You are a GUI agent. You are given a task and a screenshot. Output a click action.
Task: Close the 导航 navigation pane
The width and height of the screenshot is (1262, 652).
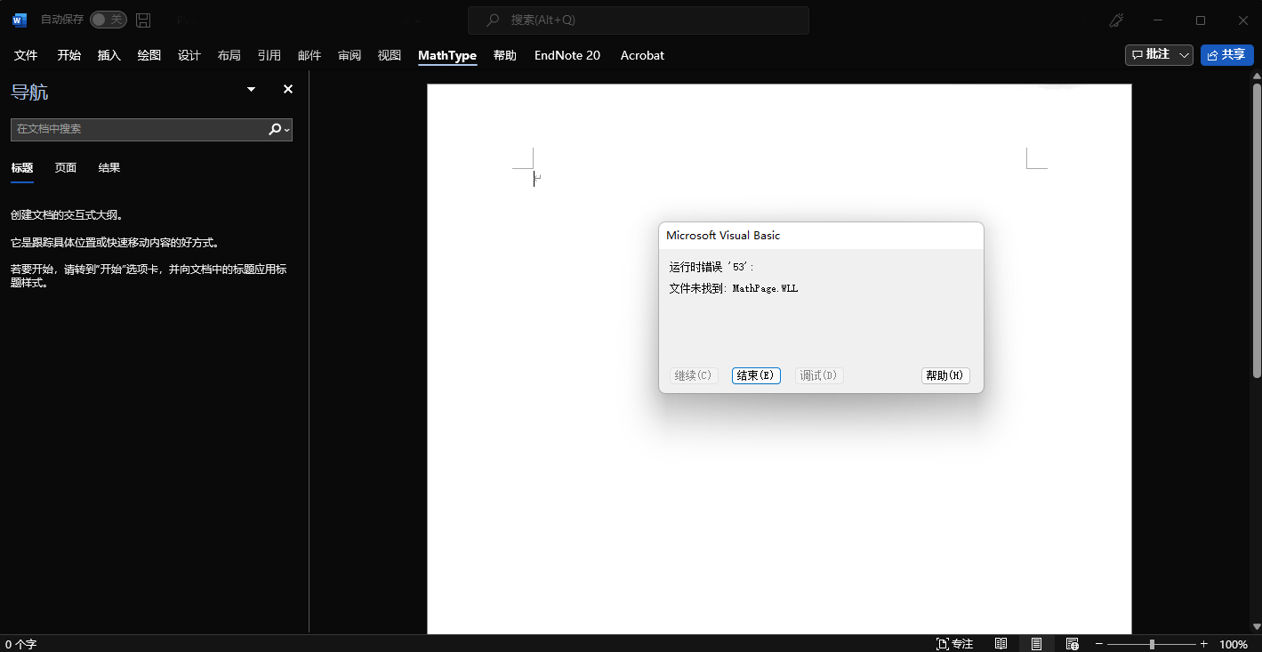click(287, 89)
